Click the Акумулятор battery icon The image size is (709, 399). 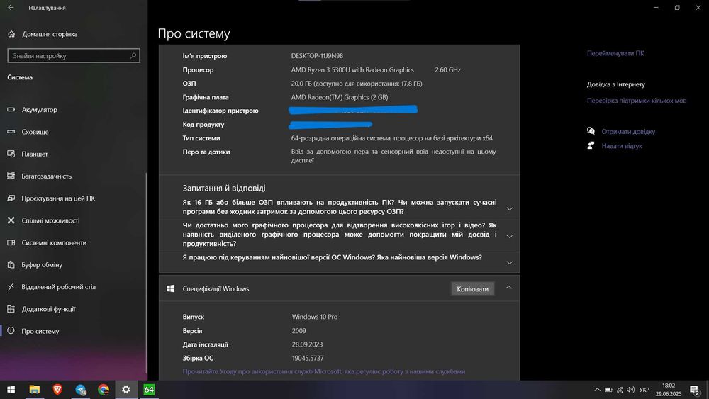tap(11, 109)
